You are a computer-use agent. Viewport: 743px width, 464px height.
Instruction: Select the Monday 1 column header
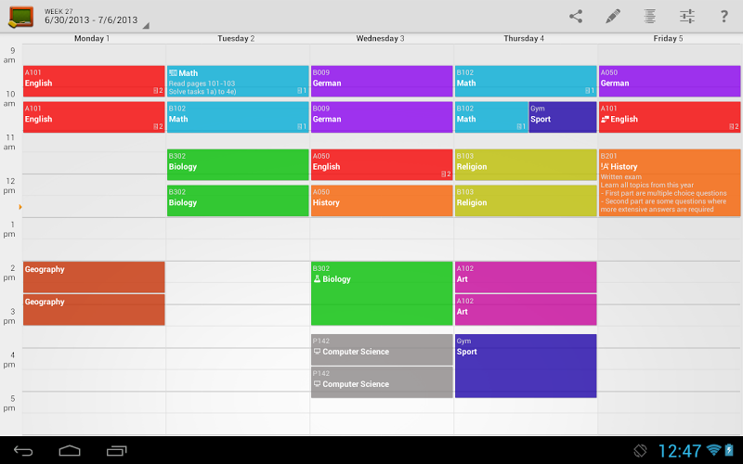[x=92, y=38]
